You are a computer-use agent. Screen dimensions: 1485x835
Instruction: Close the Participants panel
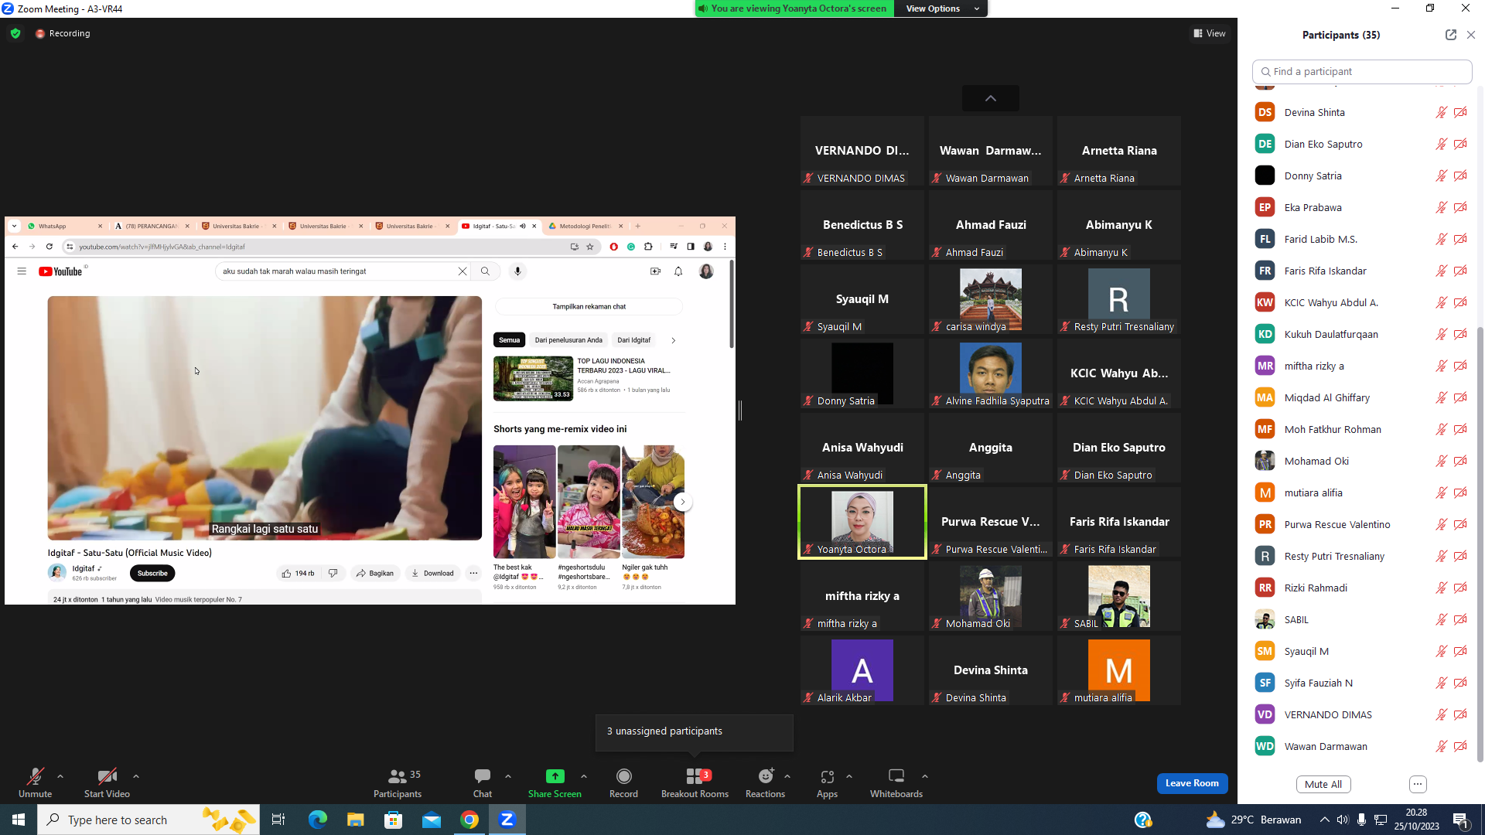(x=1471, y=35)
